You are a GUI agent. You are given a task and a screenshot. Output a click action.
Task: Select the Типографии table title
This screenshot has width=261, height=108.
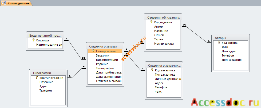click(x=42, y=73)
